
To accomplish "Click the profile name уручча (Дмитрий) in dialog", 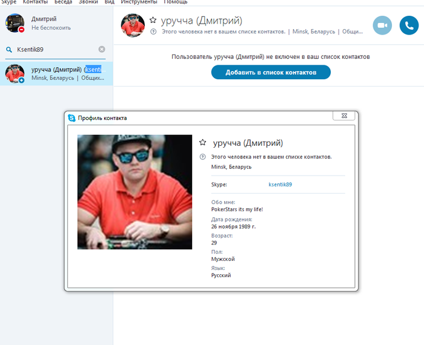I will point(248,143).
